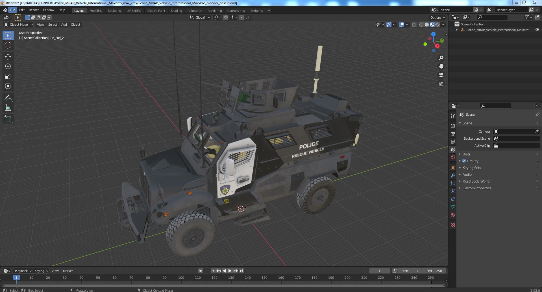Toggle X-ray display
This screenshot has width=542, height=292.
coord(414,25)
